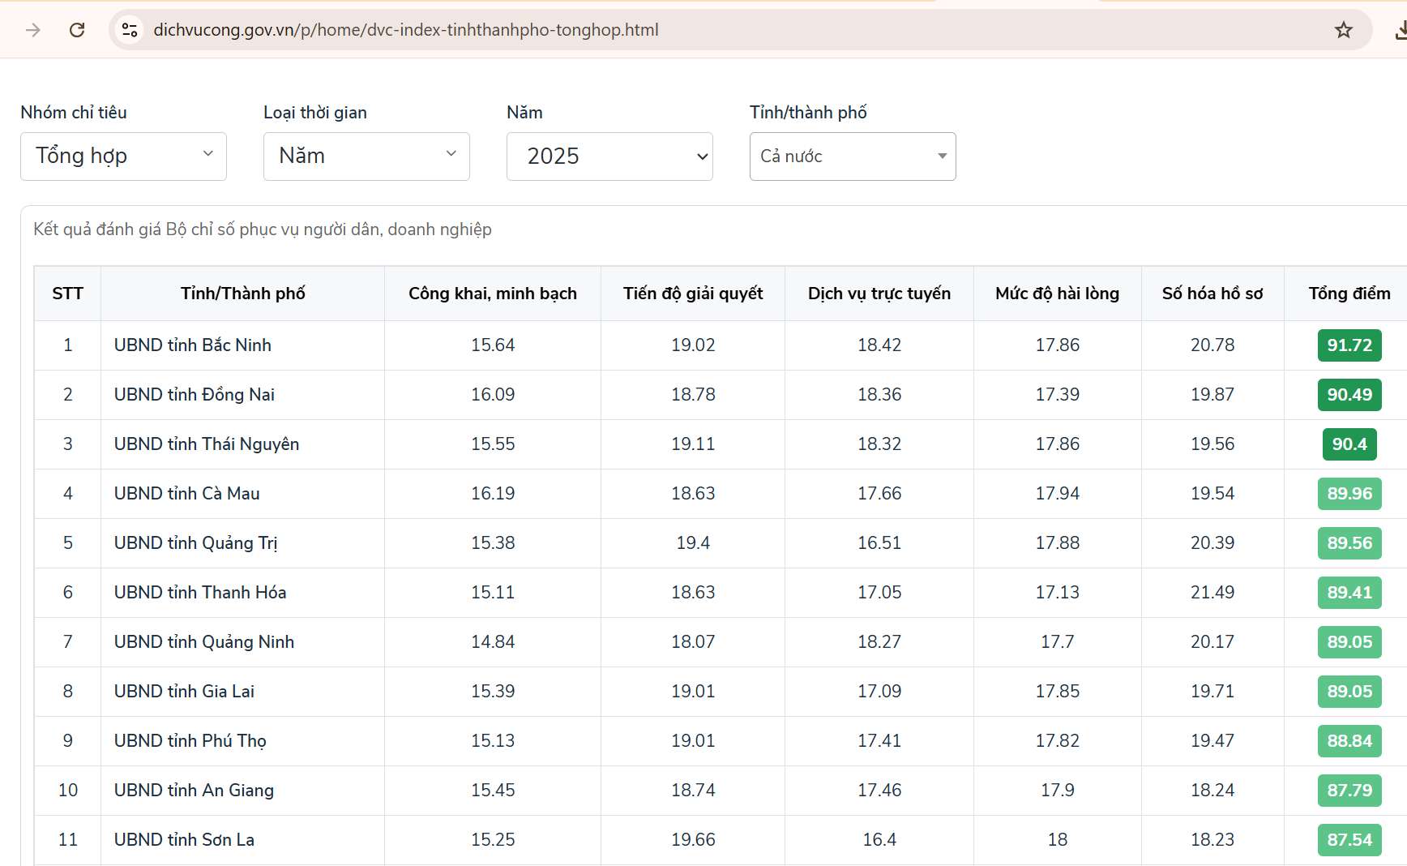This screenshot has height=866, width=1407.
Task: Open UBND tỉnh Đồng Nai entry
Action: pos(195,395)
